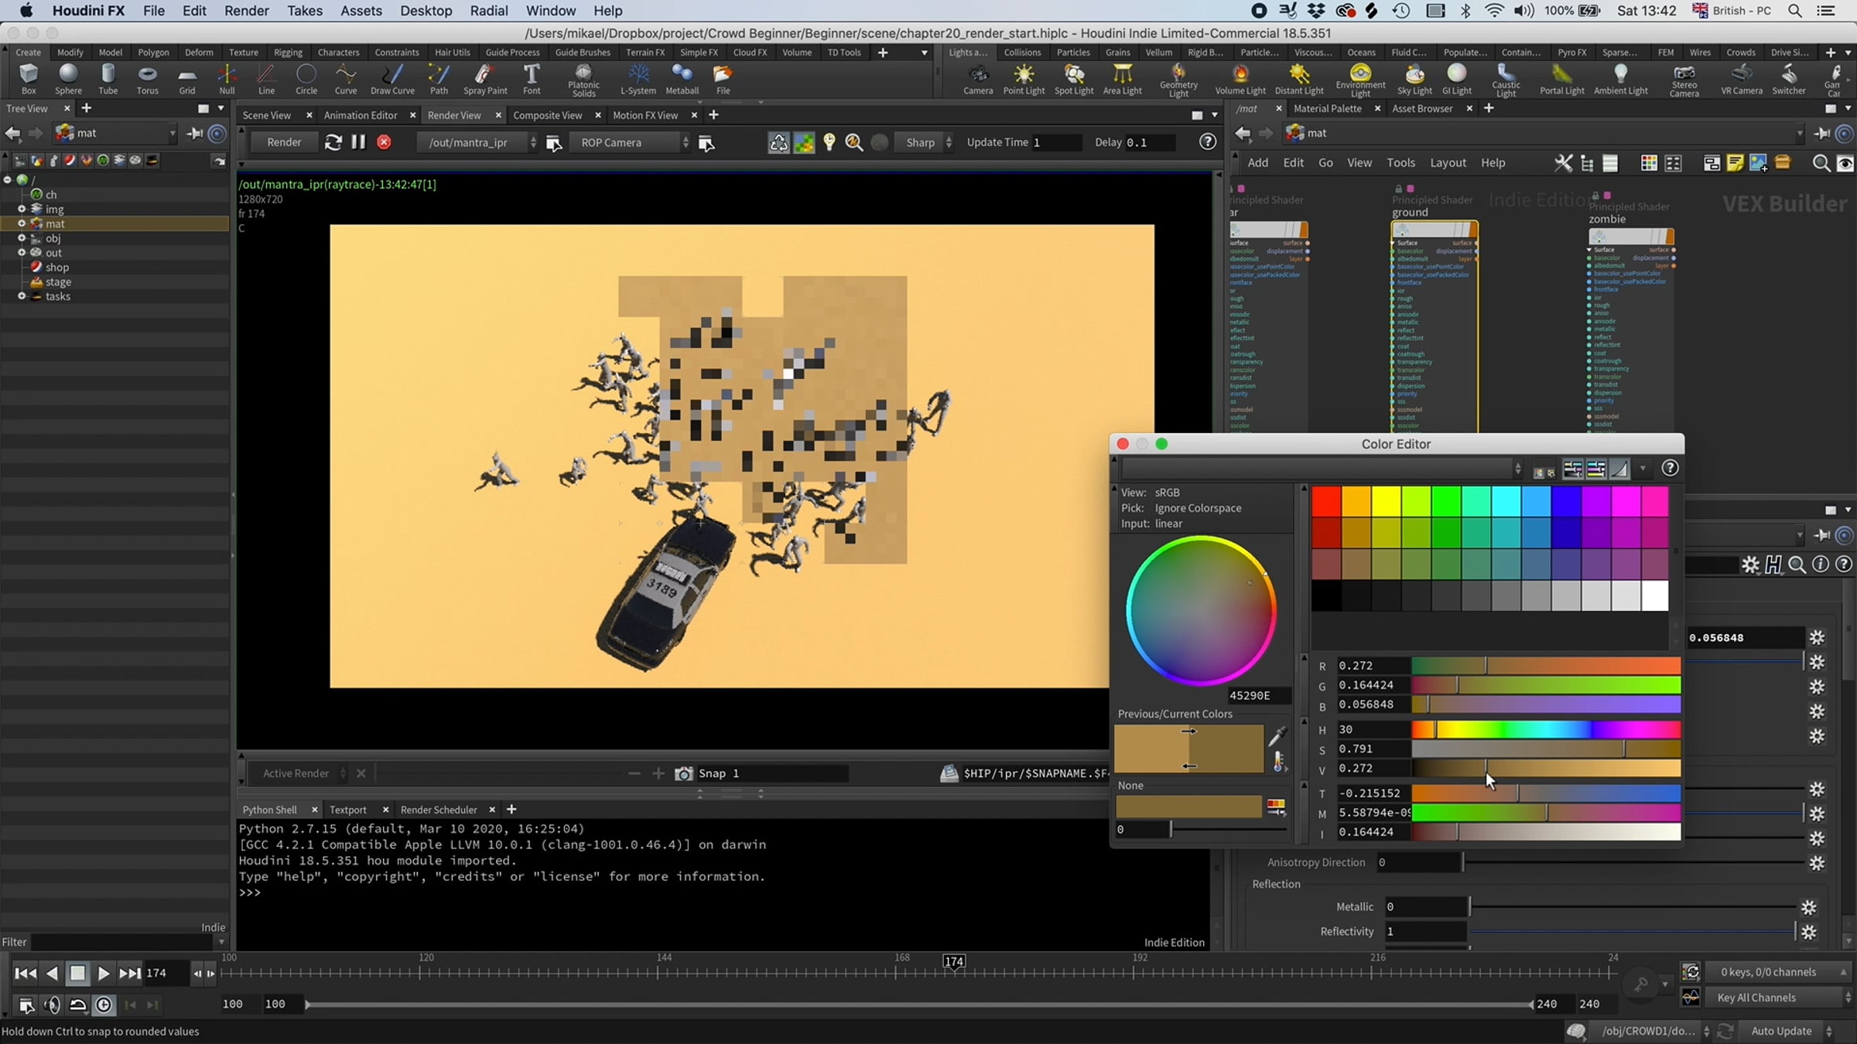
Task: Open the ROP Camera dropdown
Action: tap(630, 142)
